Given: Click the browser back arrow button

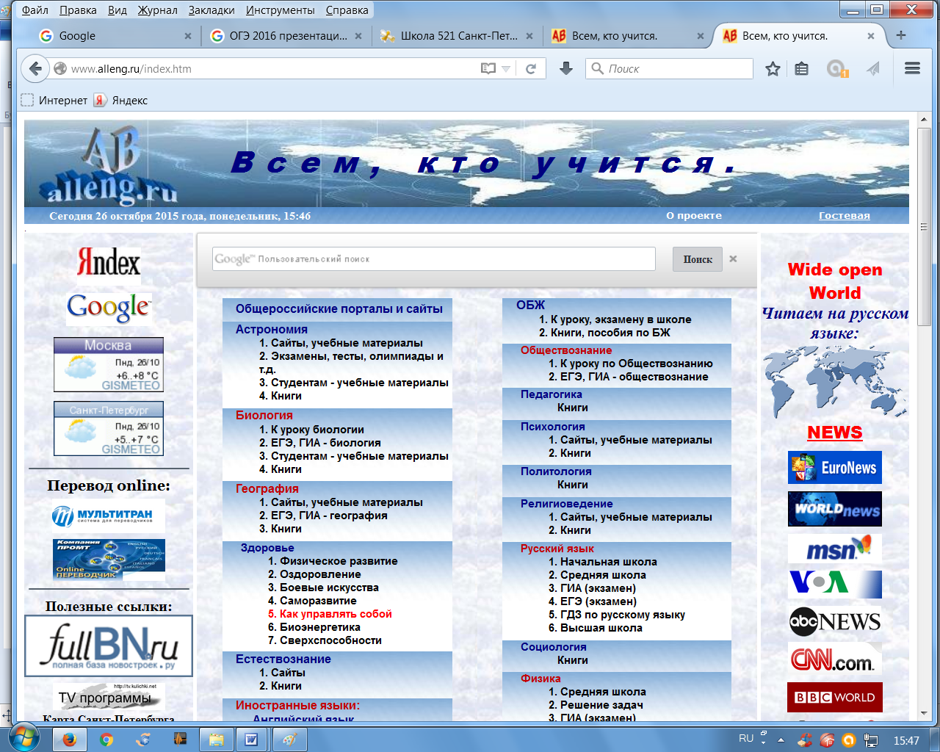Looking at the screenshot, I should [x=35, y=68].
